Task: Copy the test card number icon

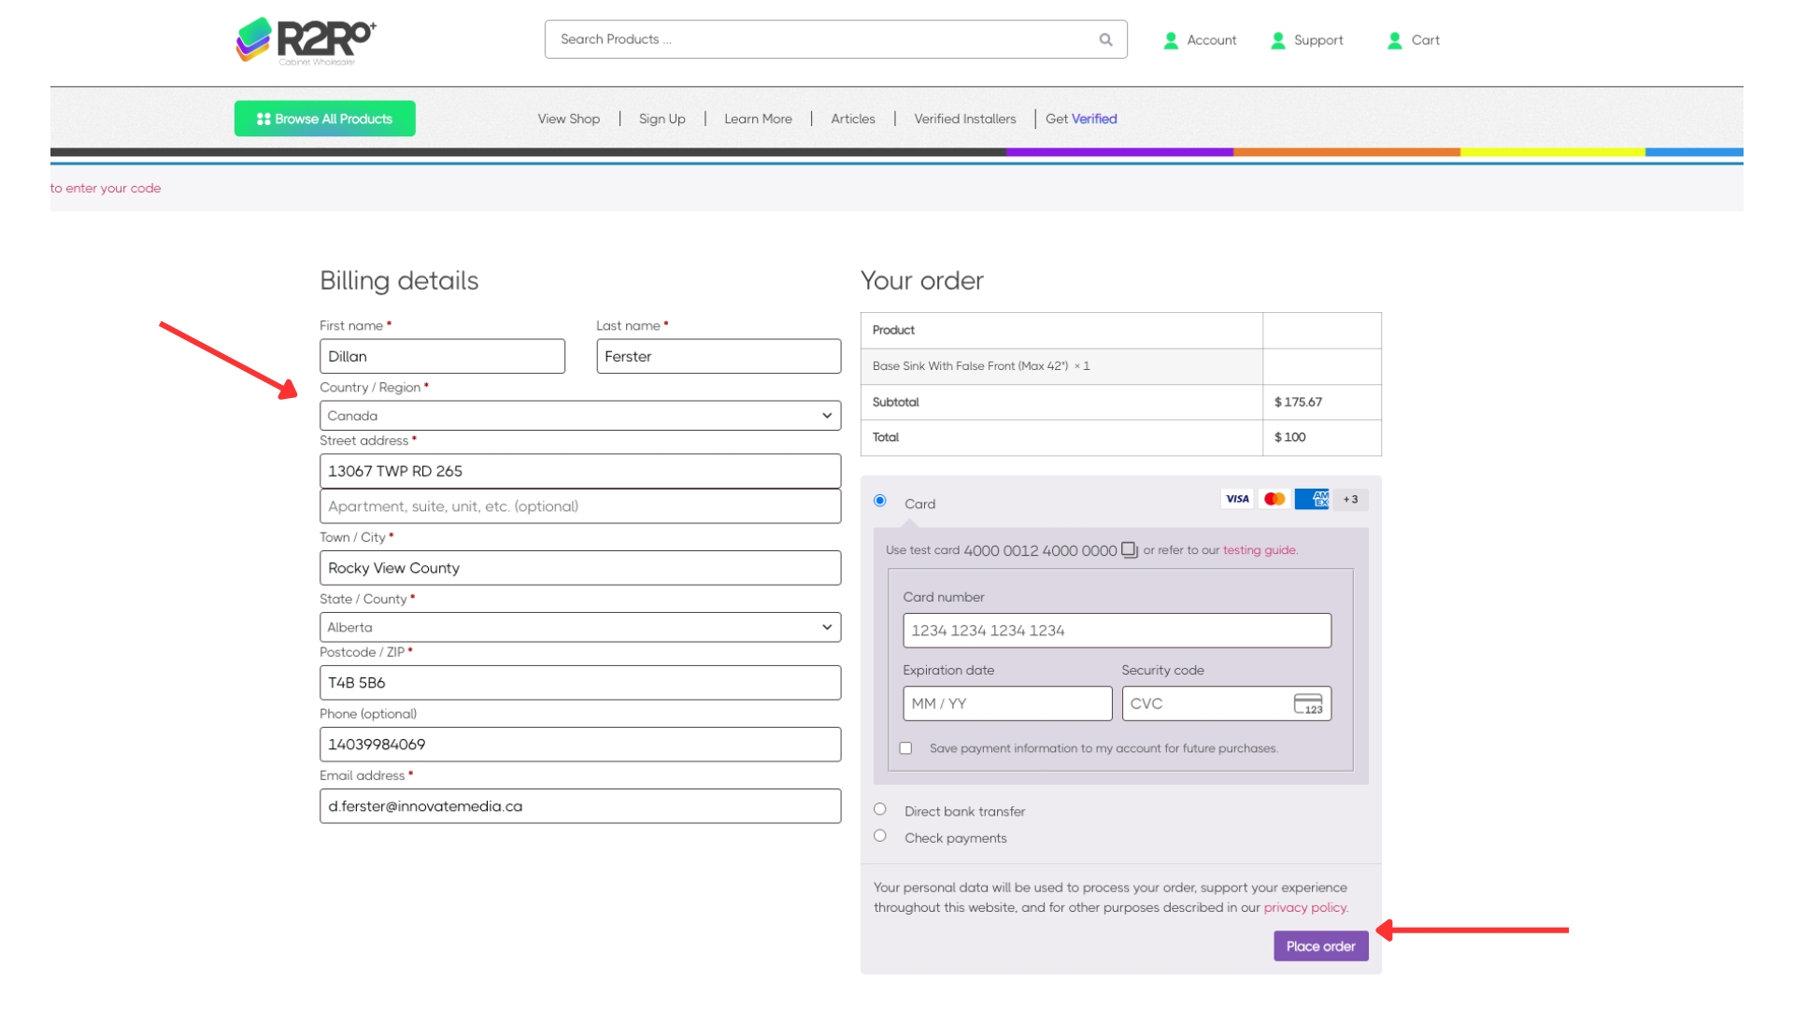Action: click(x=1130, y=549)
